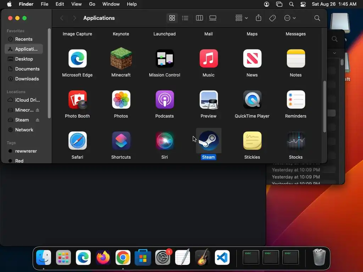Open Downloads in the sidebar
Viewport: 363px width, 272px height.
pos(24,79)
